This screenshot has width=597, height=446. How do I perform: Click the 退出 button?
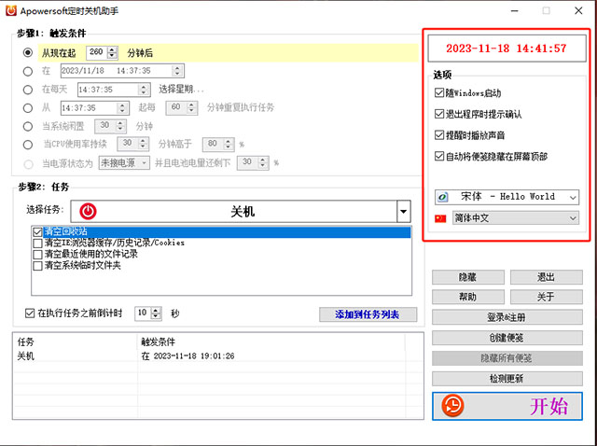(x=547, y=277)
